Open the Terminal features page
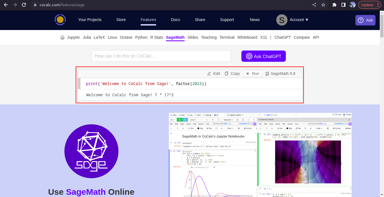This screenshot has height=197, width=384. (227, 37)
